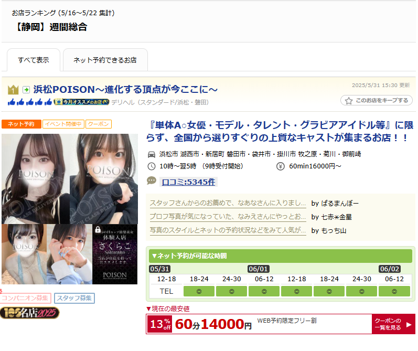Screen dimensions: 418x351
Task: Open top-left cast photo thumbnail
Action: click(36, 179)
